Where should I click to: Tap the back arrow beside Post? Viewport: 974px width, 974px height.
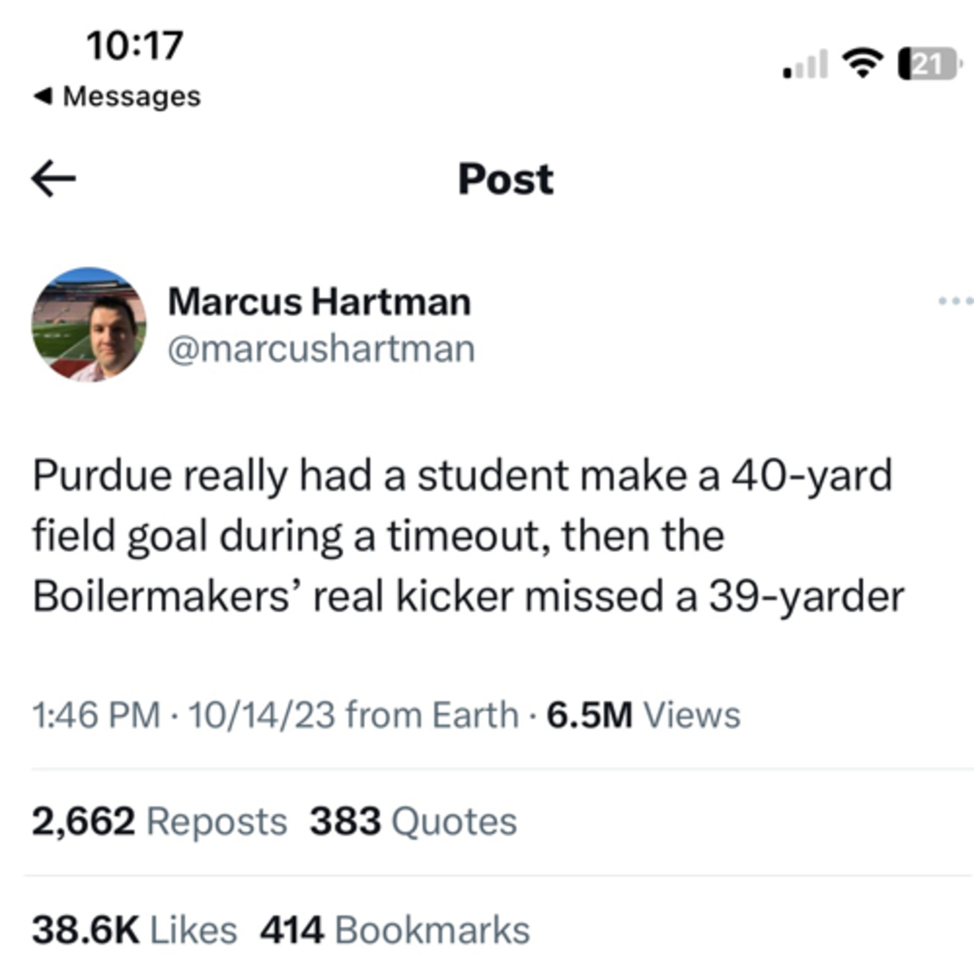[x=54, y=179]
